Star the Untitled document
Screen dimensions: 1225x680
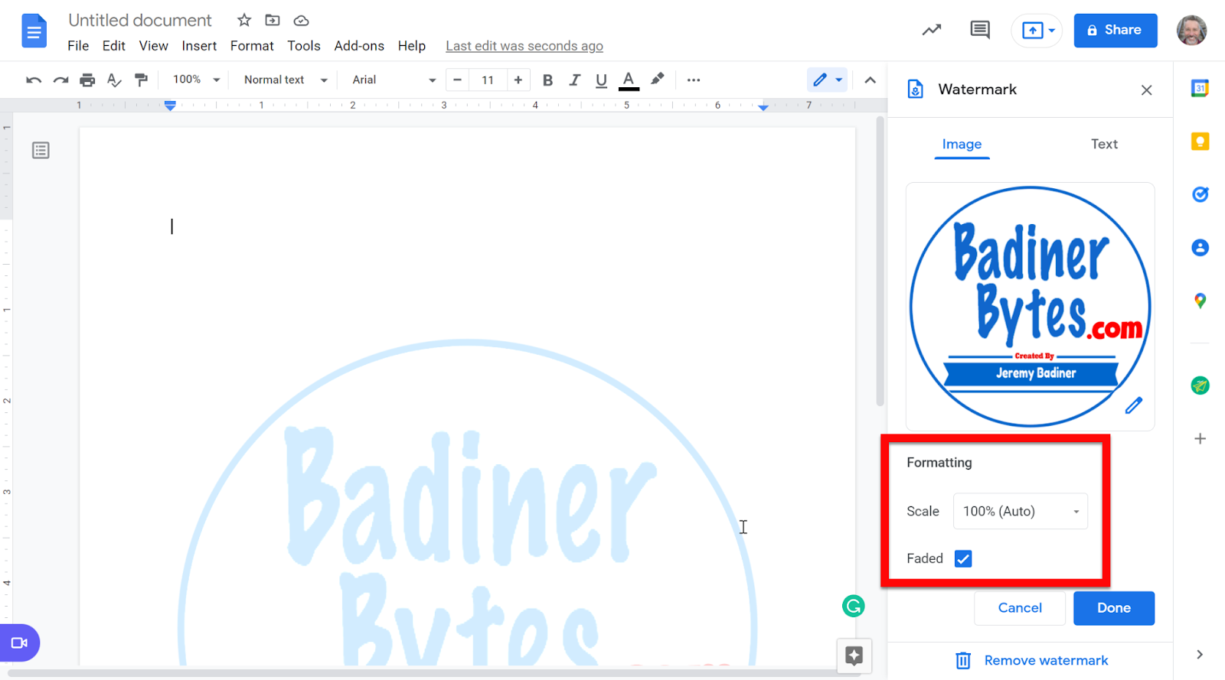(244, 21)
